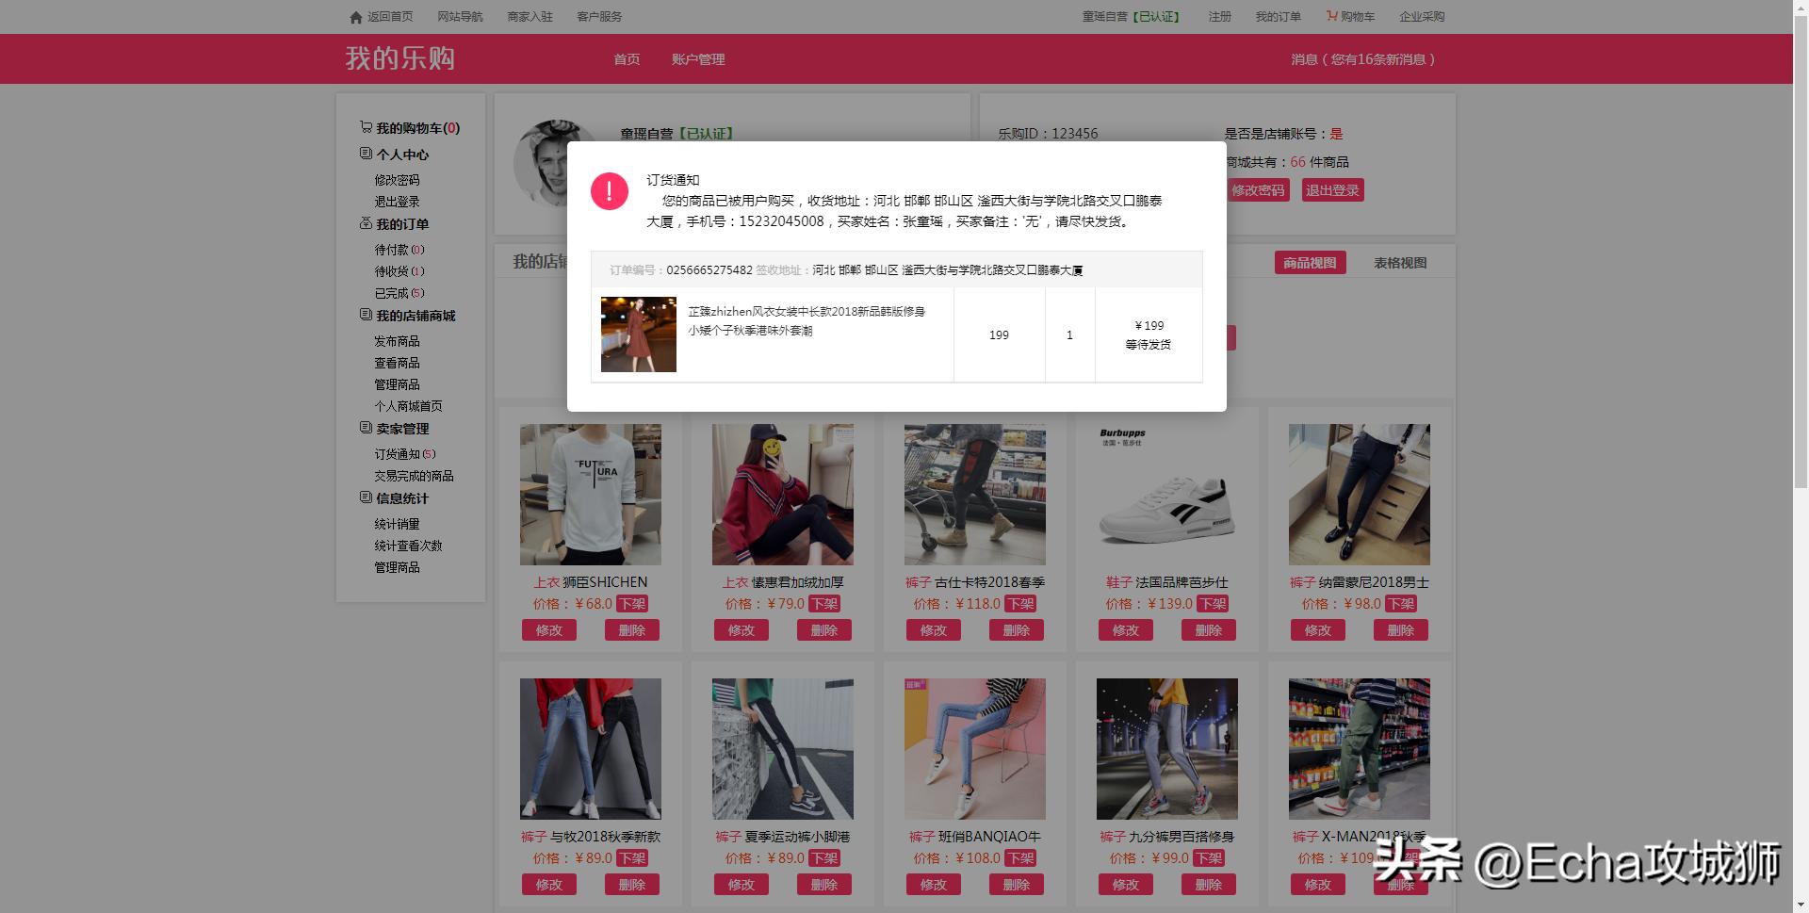Open the 订货通知 notifications link
Image resolution: width=1809 pixels, height=913 pixels.
400,453
